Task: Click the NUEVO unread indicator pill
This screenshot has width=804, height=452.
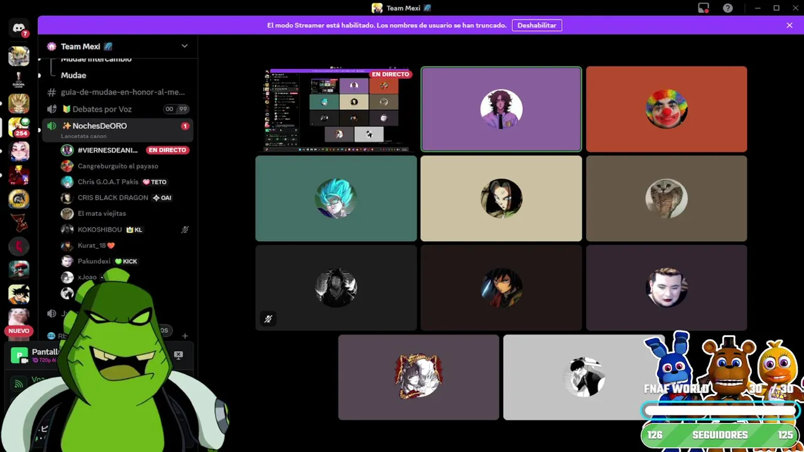Action: click(19, 331)
